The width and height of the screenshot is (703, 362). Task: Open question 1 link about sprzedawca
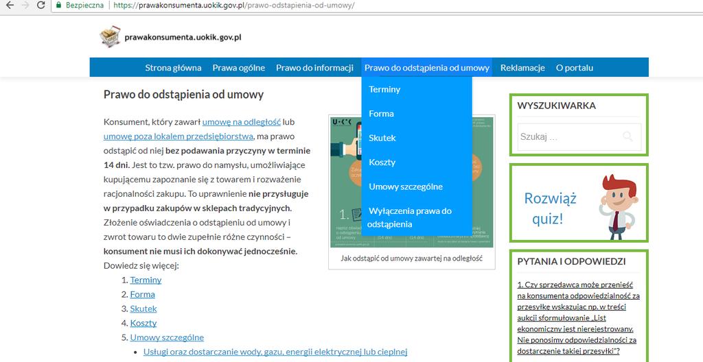pyautogui.click(x=578, y=318)
